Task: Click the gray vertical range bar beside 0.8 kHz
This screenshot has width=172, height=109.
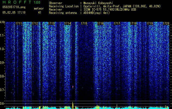Action: point(5,84)
